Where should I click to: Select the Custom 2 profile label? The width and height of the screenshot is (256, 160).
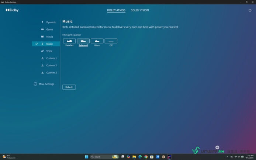tap(51, 65)
